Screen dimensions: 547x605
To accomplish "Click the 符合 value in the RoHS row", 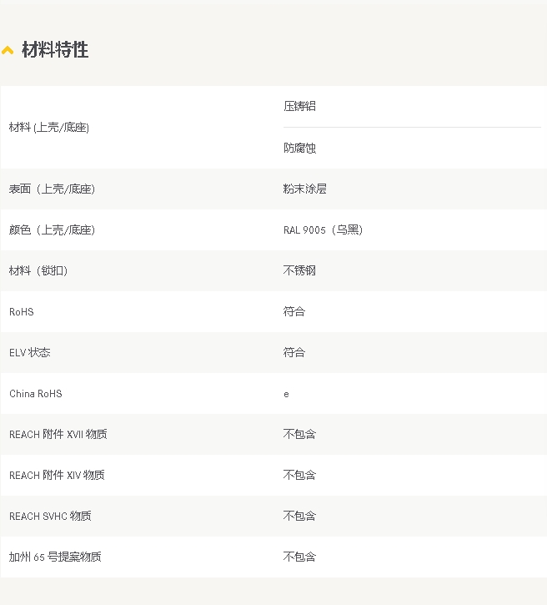I will pyautogui.click(x=294, y=311).
